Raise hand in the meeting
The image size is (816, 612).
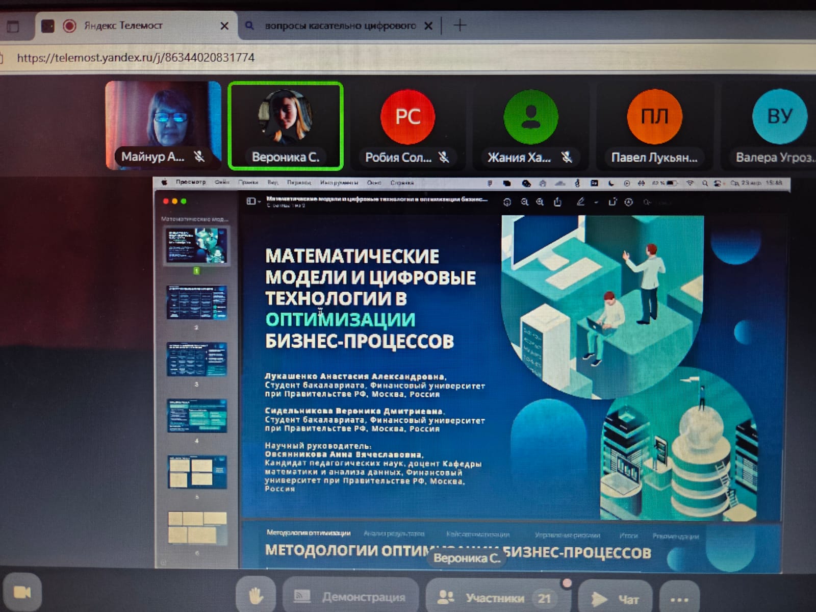(256, 595)
